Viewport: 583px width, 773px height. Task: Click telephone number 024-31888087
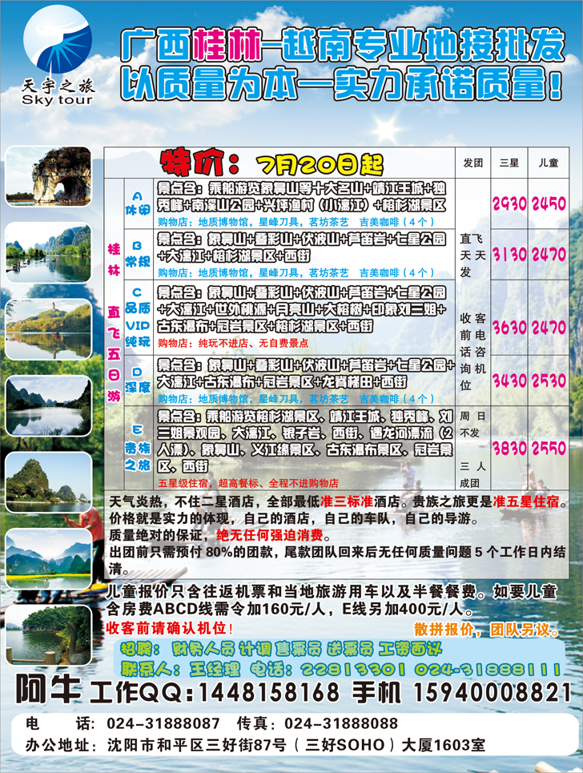163,723
